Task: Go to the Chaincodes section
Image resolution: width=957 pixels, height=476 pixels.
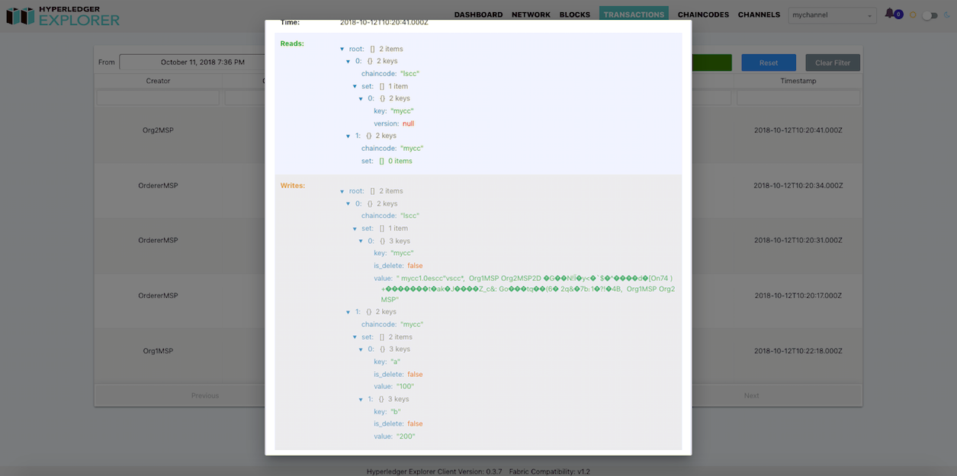Action: [x=702, y=14]
